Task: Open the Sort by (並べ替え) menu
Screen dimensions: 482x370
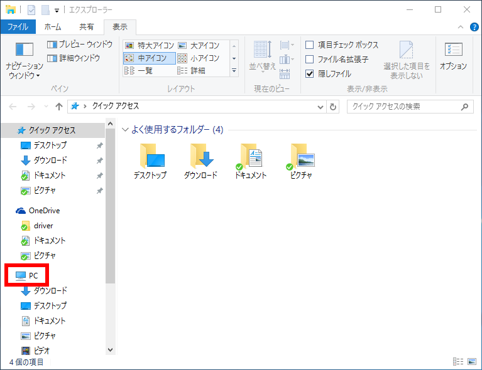Action: [262, 56]
